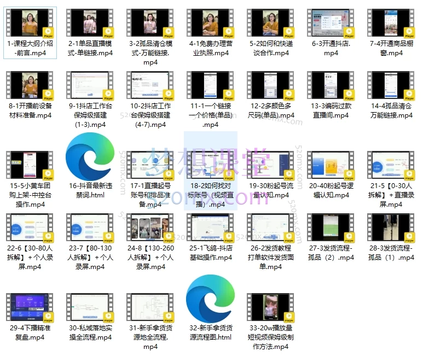Click file name 8-1开播前设备材料准备.mp4
423x356 pixels.
30,110
